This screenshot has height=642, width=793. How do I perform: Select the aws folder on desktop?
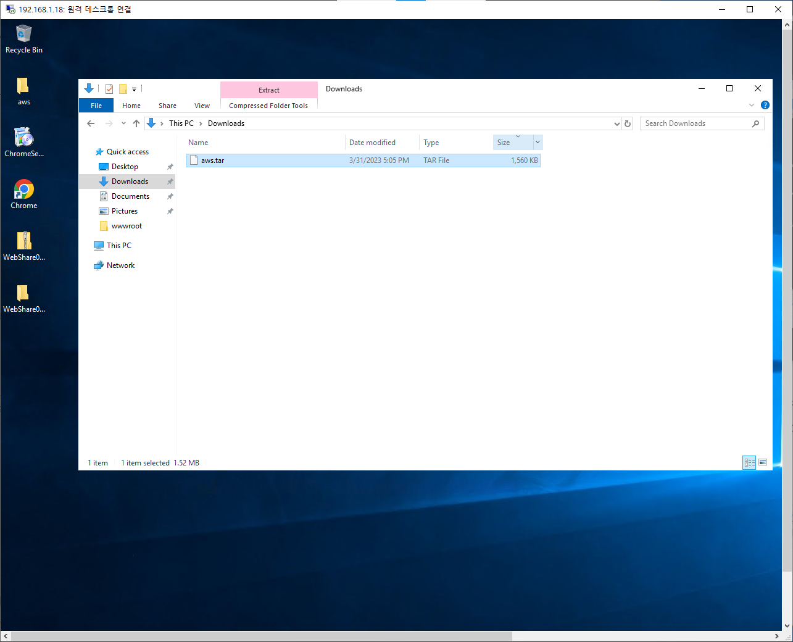tap(23, 91)
